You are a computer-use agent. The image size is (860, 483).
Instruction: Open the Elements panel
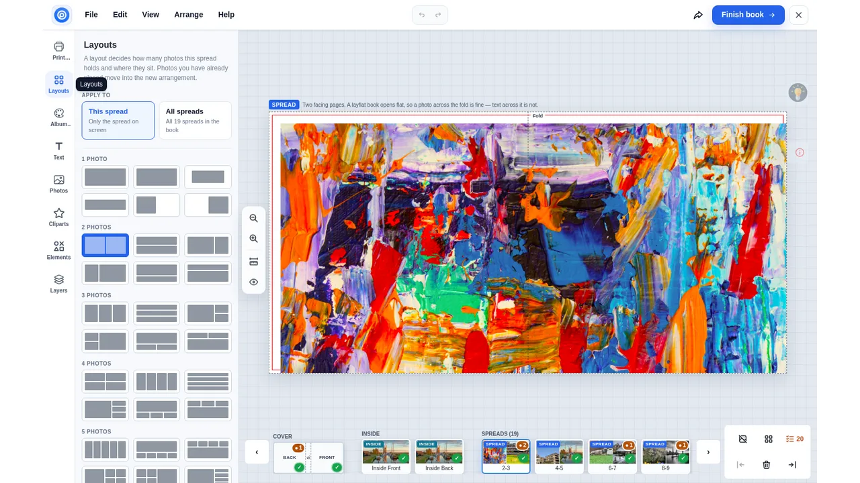coord(59,251)
